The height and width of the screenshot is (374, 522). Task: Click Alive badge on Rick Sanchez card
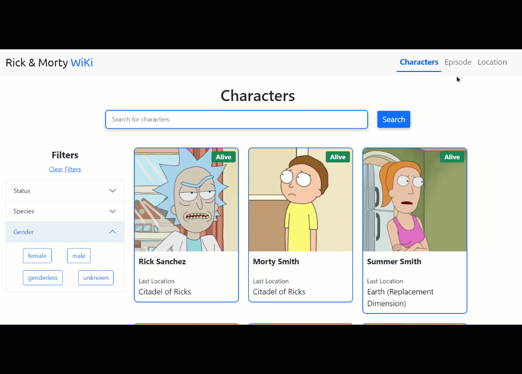coord(224,157)
